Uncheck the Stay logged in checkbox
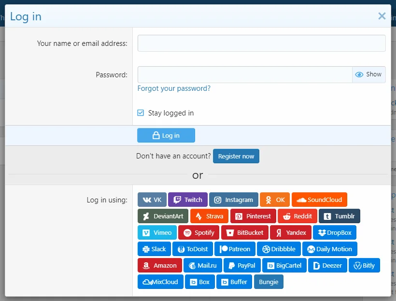 141,113
